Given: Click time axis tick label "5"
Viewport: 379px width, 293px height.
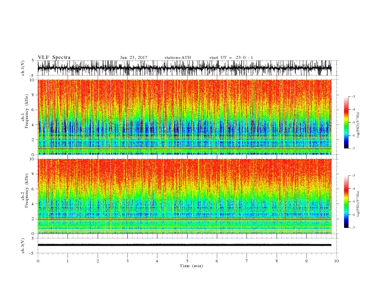Looking at the screenshot, I should click(187, 261).
